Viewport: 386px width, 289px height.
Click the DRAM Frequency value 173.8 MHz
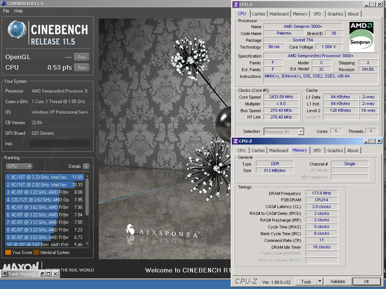322,193
